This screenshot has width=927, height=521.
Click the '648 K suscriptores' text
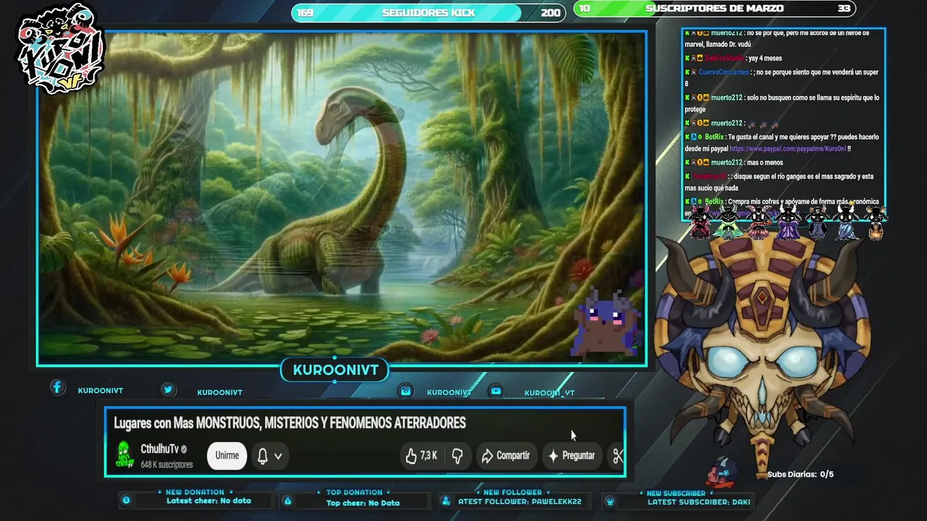pyautogui.click(x=167, y=465)
